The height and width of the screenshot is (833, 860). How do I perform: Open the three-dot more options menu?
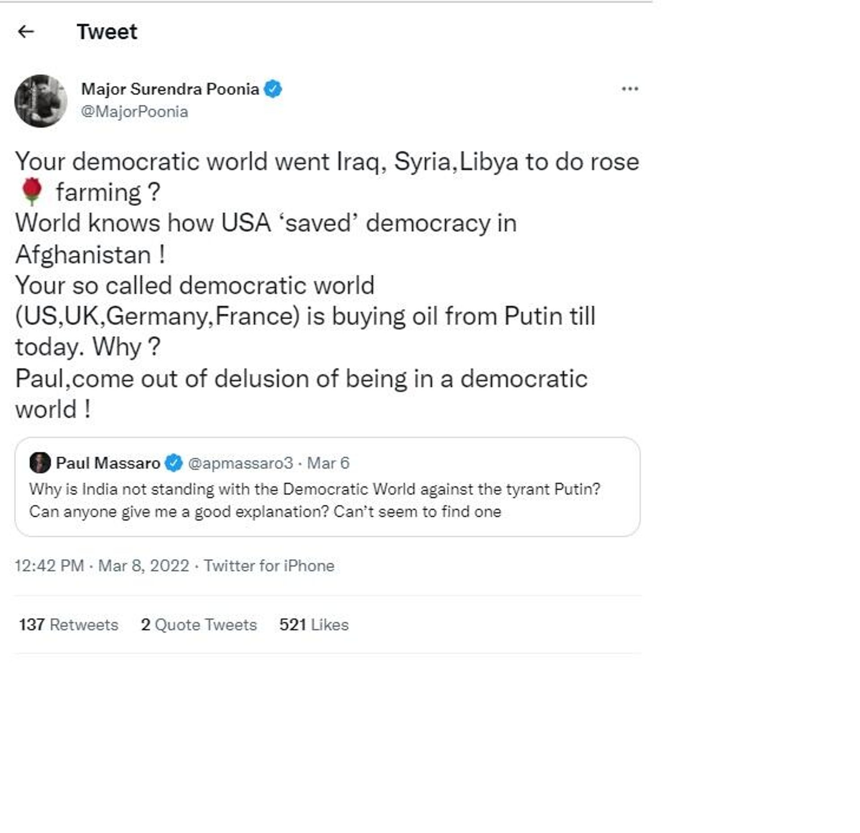pos(630,89)
